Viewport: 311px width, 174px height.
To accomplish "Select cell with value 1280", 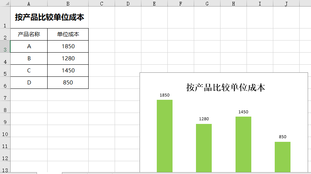I will [x=68, y=58].
